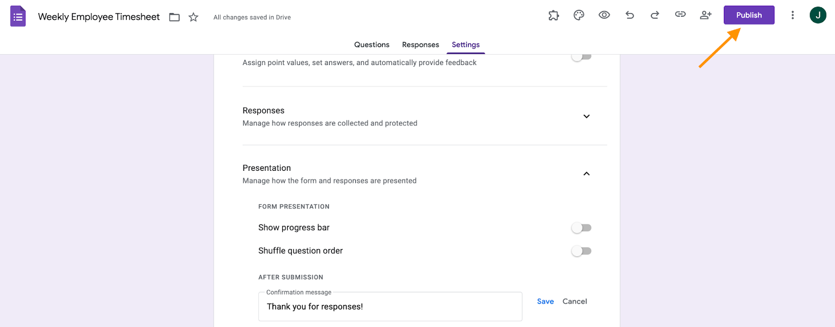Copy responder link via link icon
This screenshot has height=327, width=835.
point(681,15)
